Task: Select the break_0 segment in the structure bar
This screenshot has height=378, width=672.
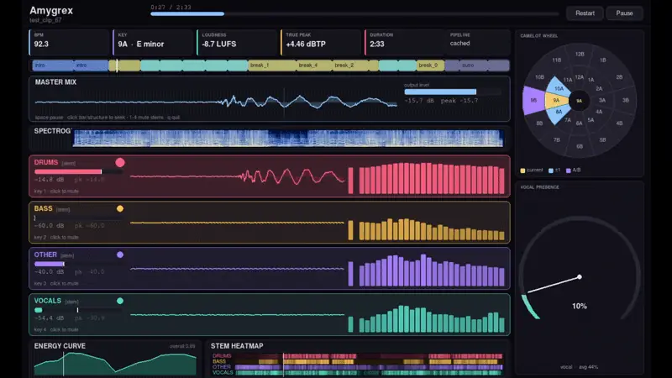Action: (430, 66)
